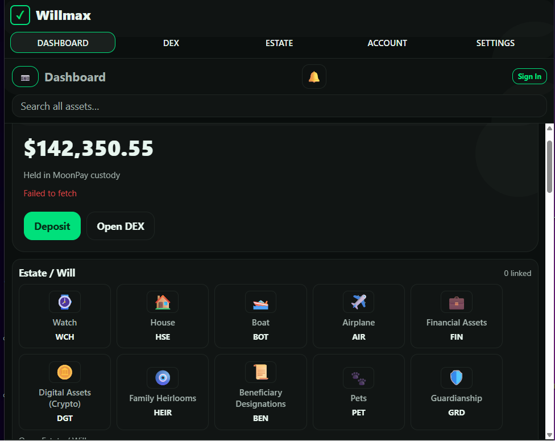The height and width of the screenshot is (441, 555).
Task: Focus the Search all assets field
Action: (x=279, y=106)
